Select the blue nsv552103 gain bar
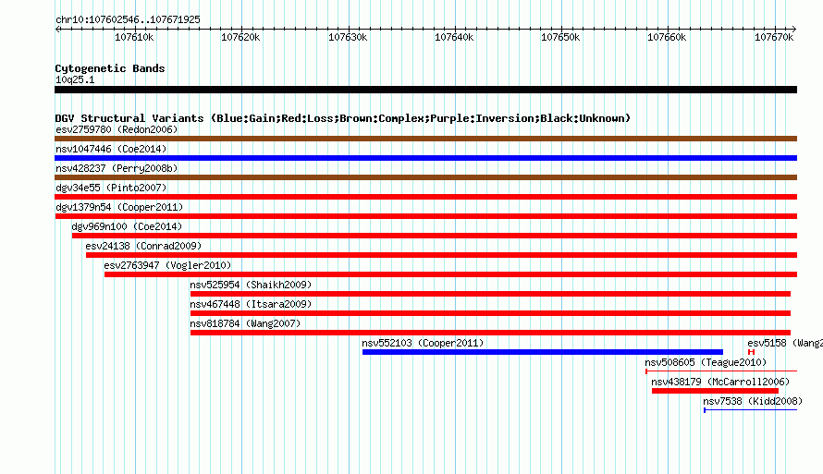 point(543,352)
